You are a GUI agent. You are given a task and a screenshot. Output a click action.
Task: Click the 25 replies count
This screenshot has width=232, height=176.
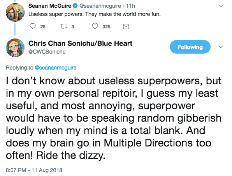click(x=43, y=26)
